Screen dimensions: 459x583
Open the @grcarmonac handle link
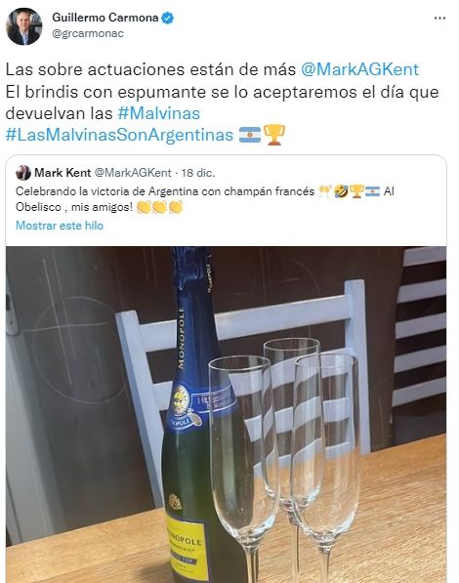coord(88,33)
